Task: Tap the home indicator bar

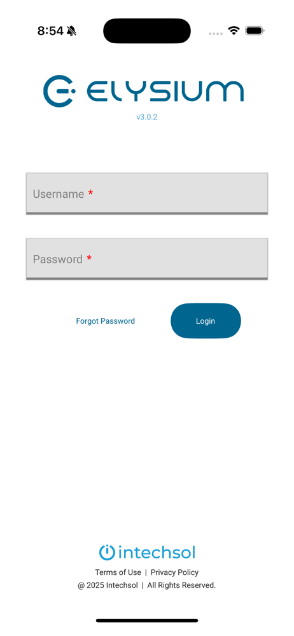Action: click(x=147, y=620)
